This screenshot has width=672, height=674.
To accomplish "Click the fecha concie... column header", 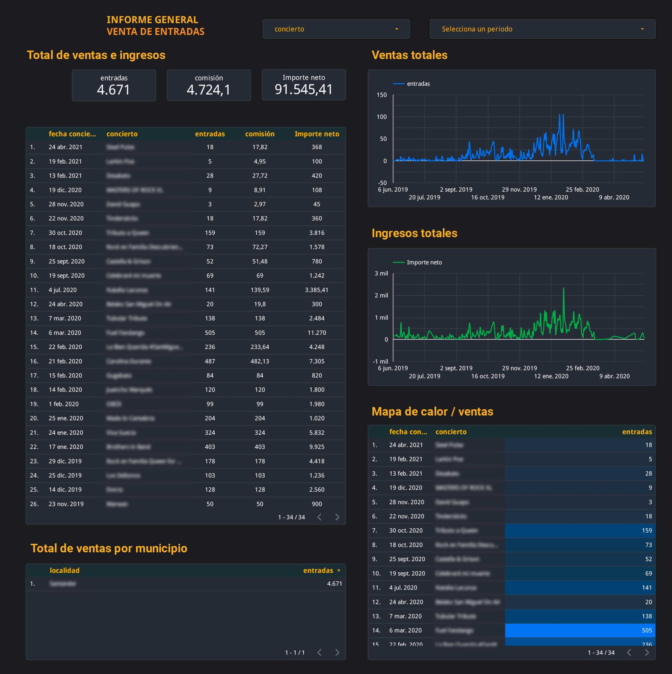I will click(72, 134).
